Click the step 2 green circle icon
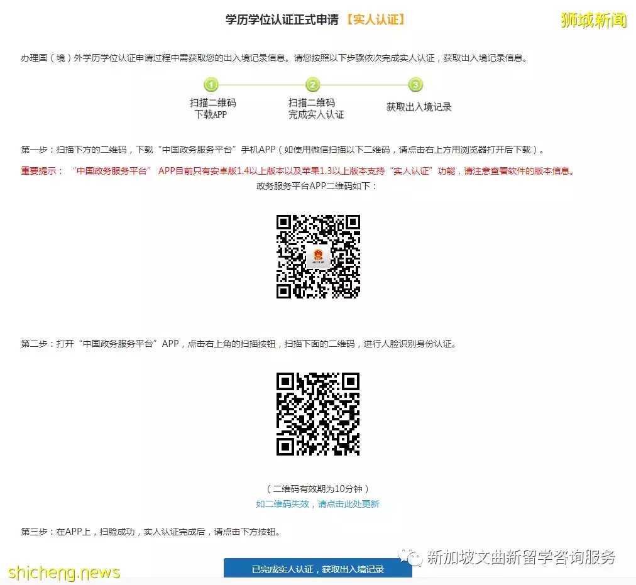This screenshot has width=636, height=585. pos(312,85)
